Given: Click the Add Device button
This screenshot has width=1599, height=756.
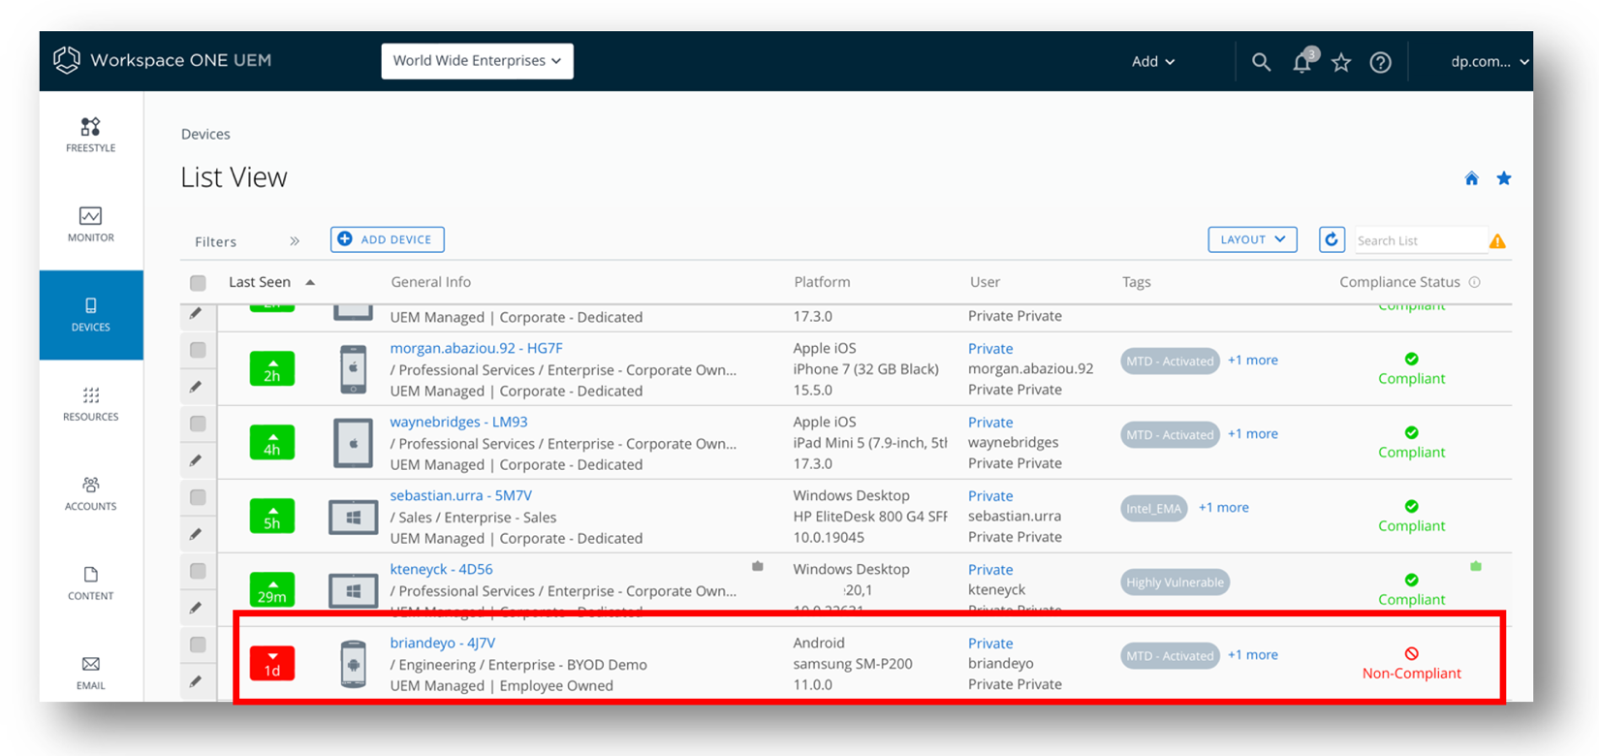Looking at the screenshot, I should [387, 239].
